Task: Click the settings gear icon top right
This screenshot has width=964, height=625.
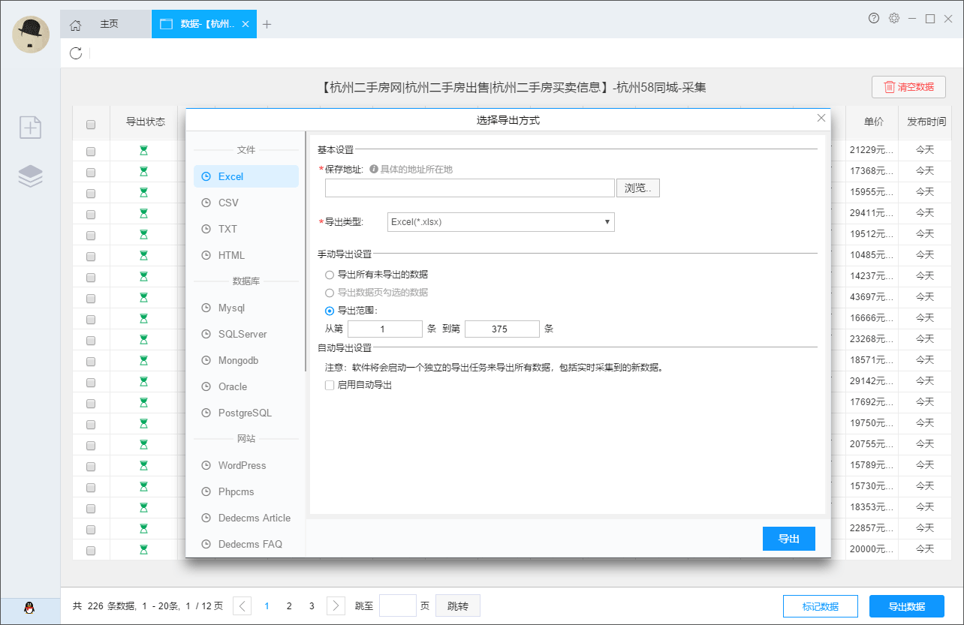Action: tap(894, 18)
